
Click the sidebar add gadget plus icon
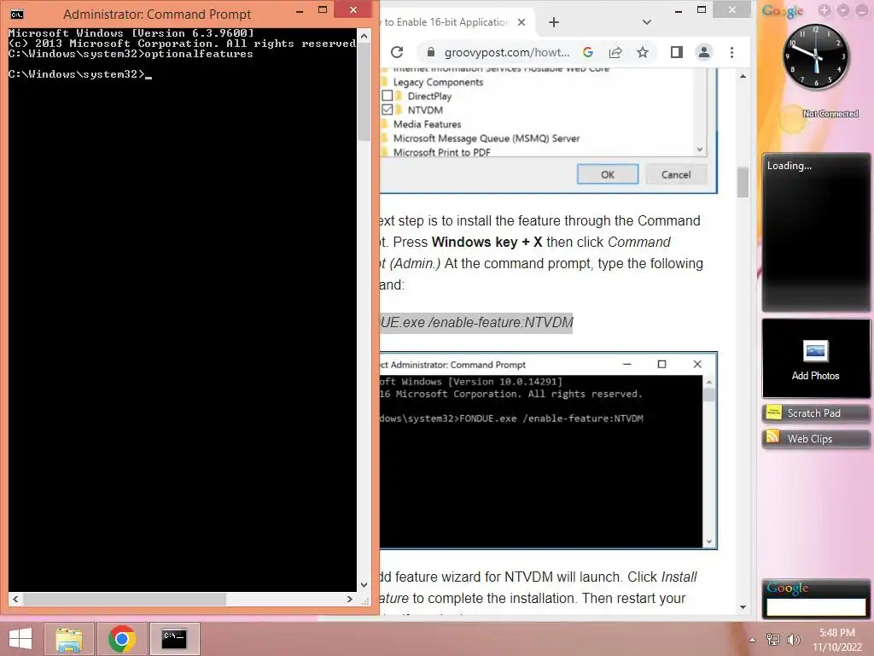(x=824, y=10)
